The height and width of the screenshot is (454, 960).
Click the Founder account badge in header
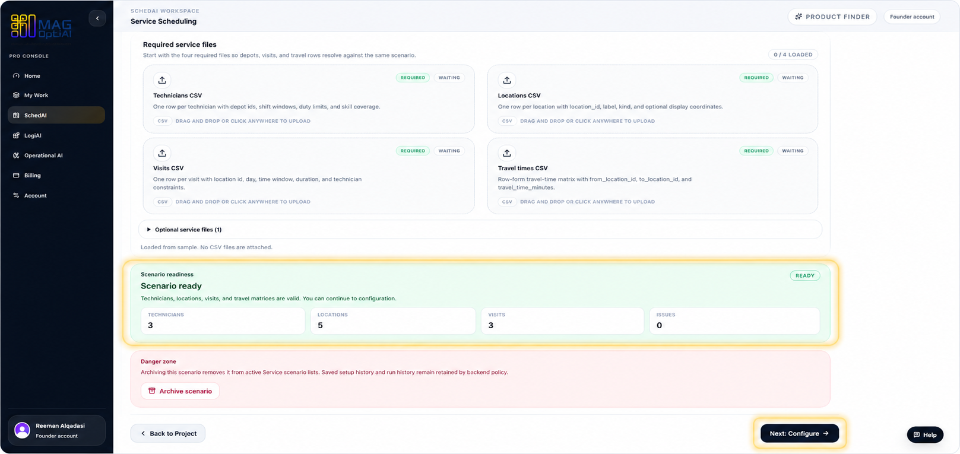point(912,17)
